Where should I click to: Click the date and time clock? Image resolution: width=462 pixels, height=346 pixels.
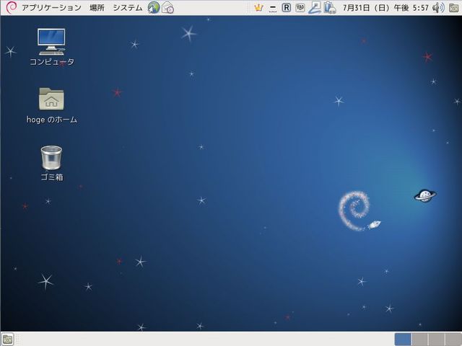coord(385,8)
